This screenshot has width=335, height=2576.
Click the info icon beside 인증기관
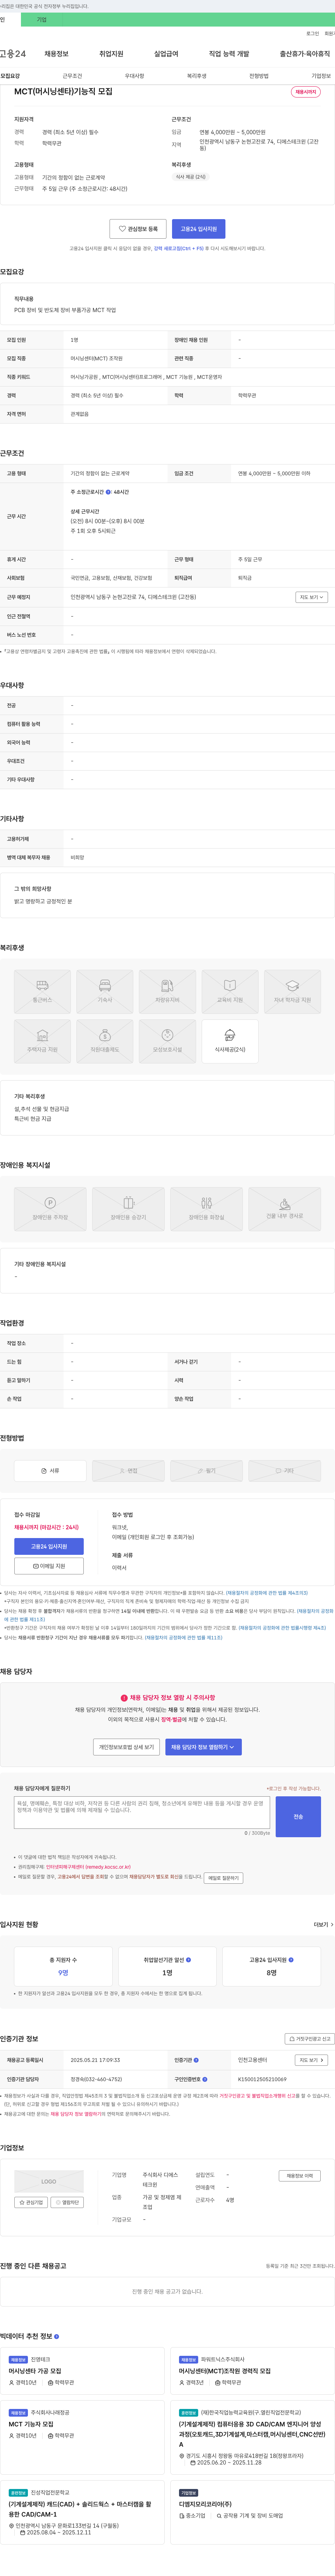tap(196, 2060)
